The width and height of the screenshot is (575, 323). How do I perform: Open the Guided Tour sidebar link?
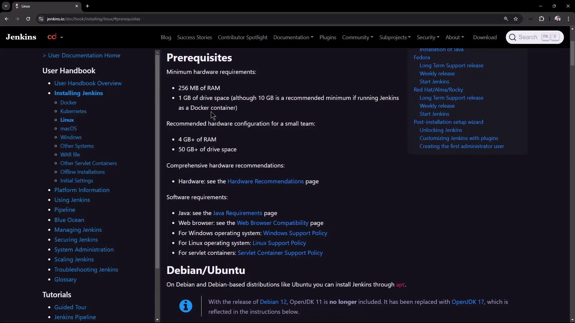coord(70,307)
